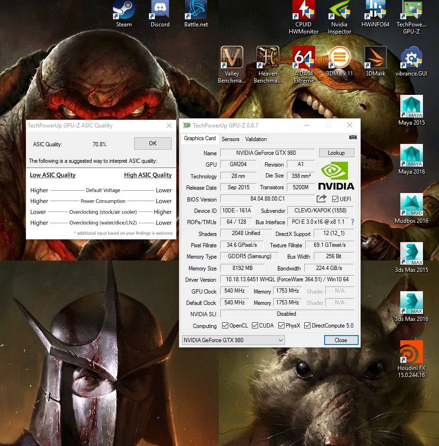Viewport: 439px width, 446px height.
Task: Open the Maya 2016 desktop icon
Action: pyautogui.click(x=411, y=160)
